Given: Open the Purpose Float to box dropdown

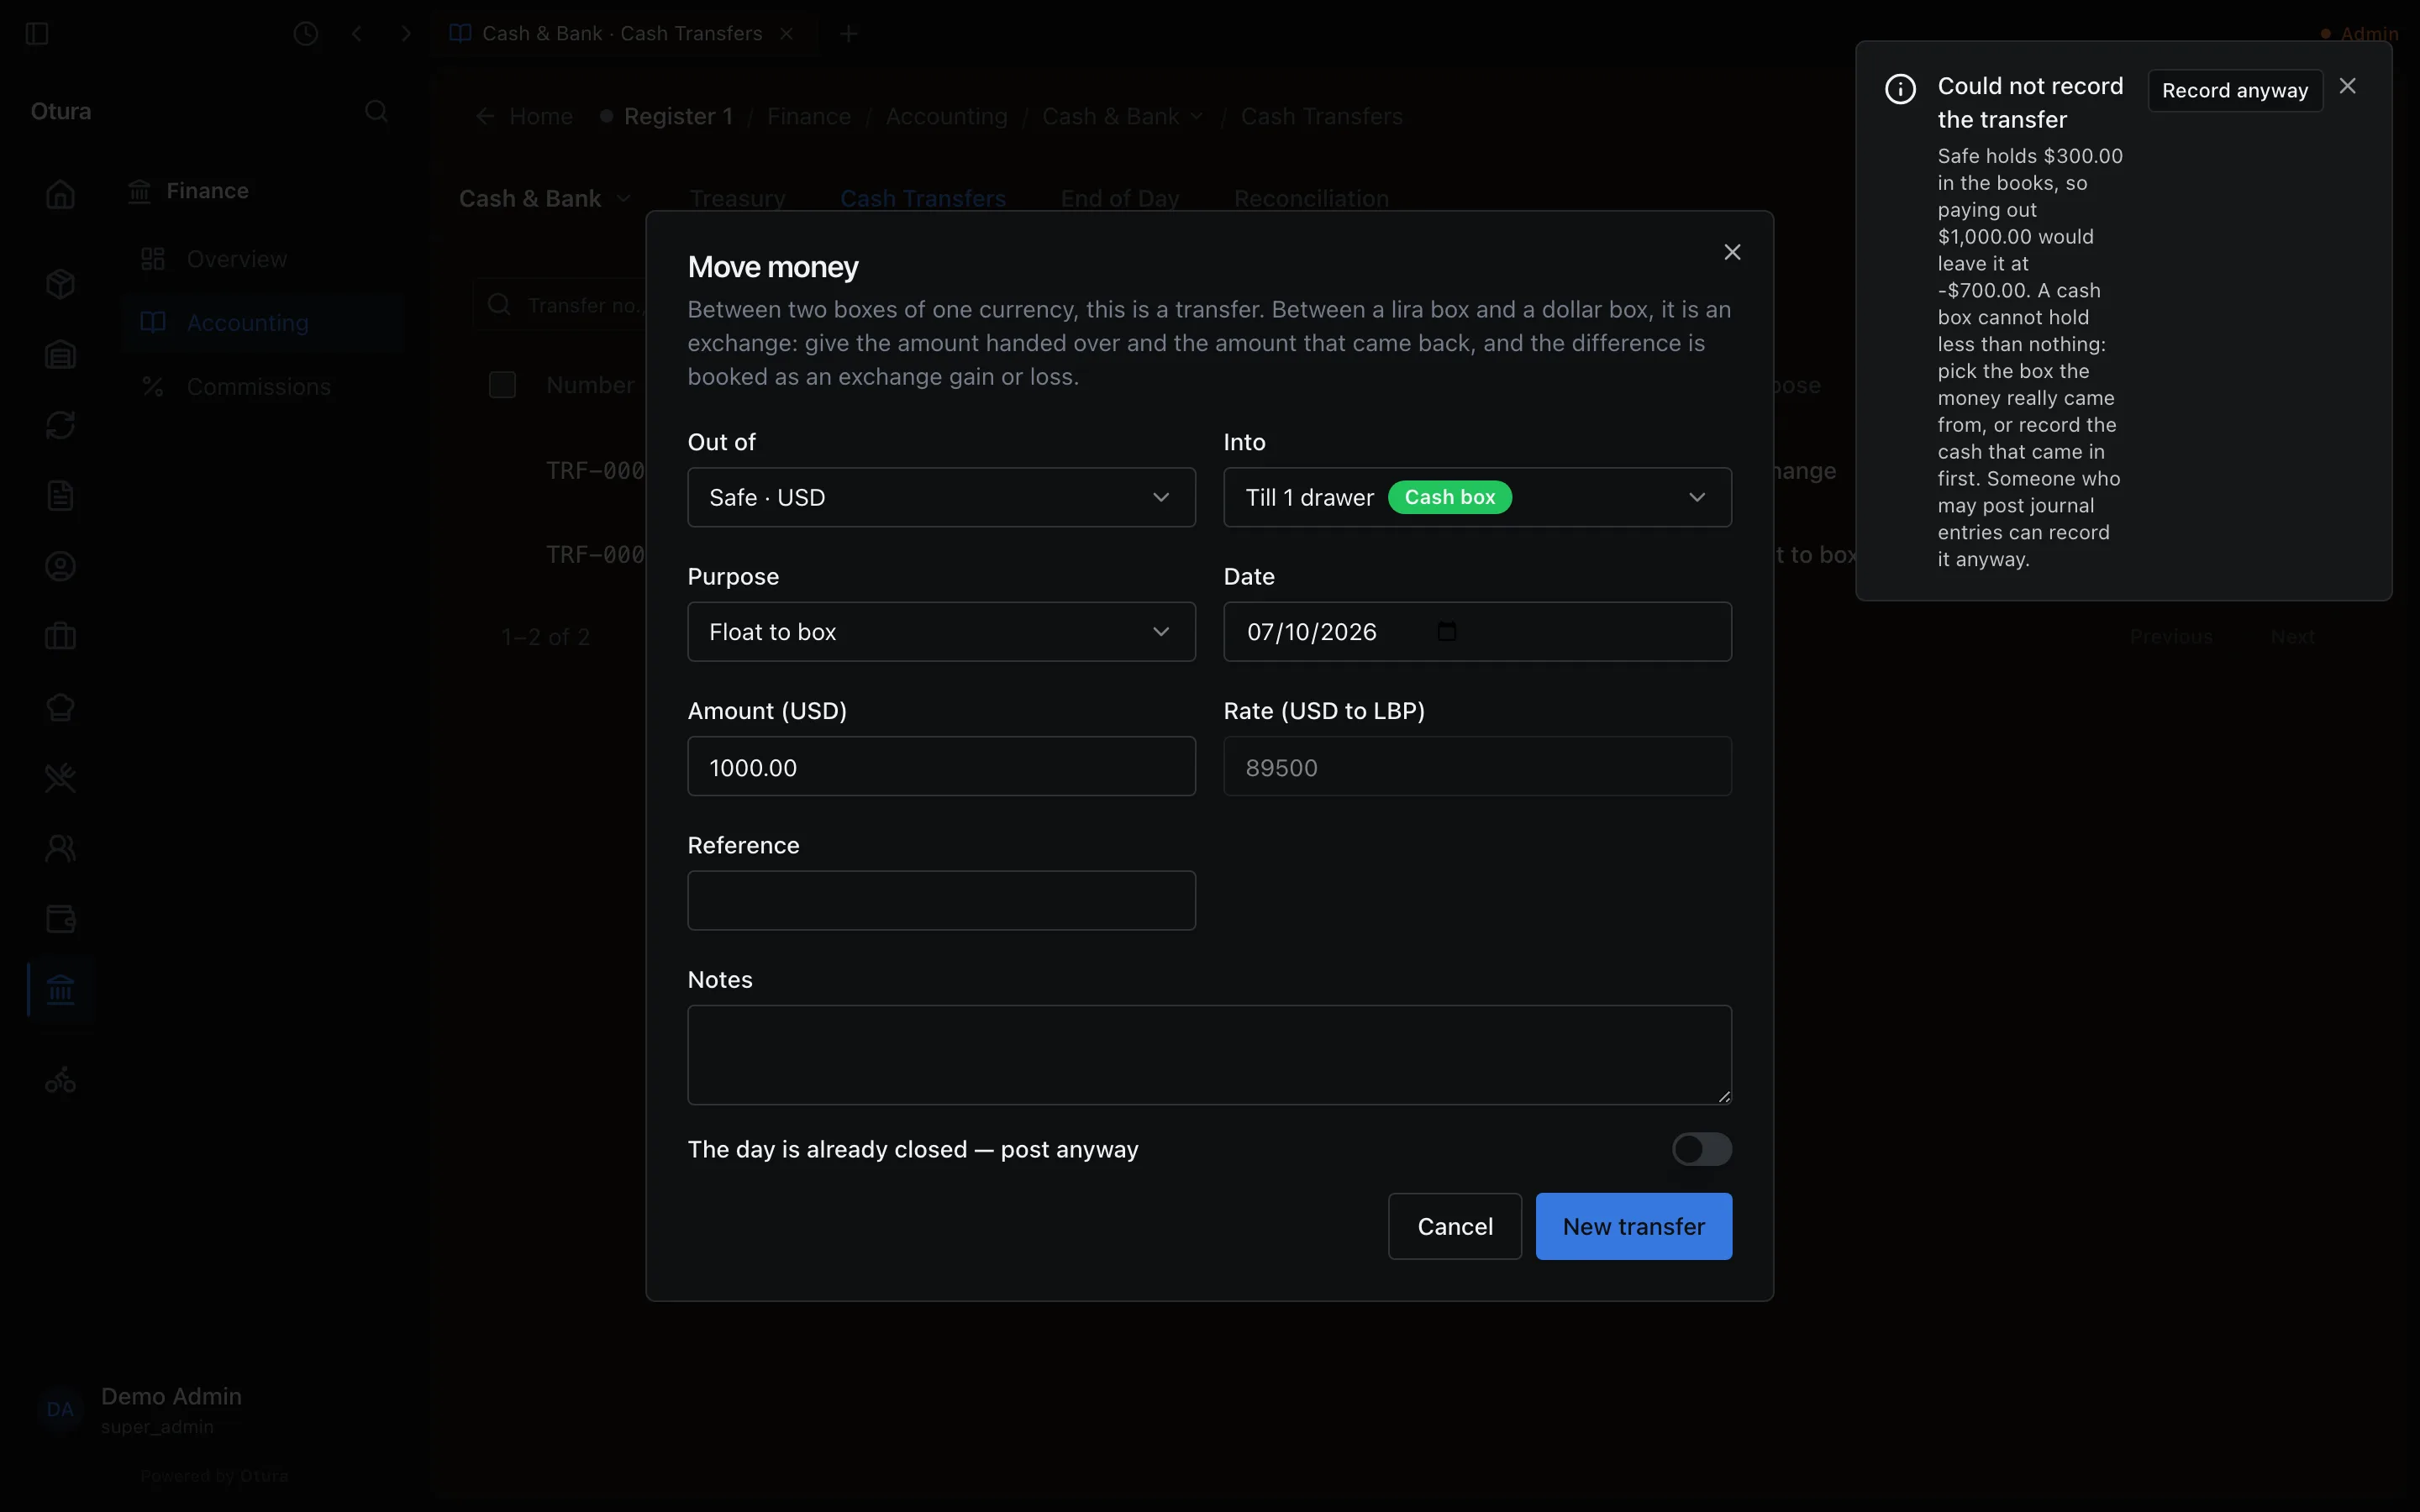Looking at the screenshot, I should pos(941,632).
